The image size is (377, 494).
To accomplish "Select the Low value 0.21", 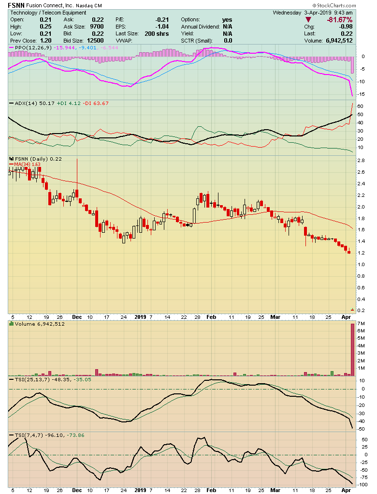I will [45, 34].
